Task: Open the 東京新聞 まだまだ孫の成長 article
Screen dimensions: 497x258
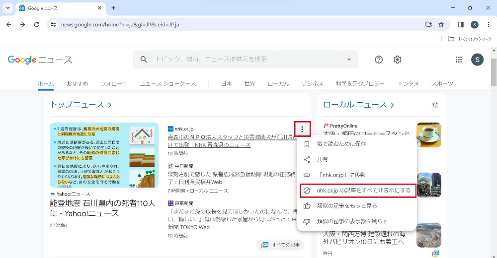Action: (232, 219)
